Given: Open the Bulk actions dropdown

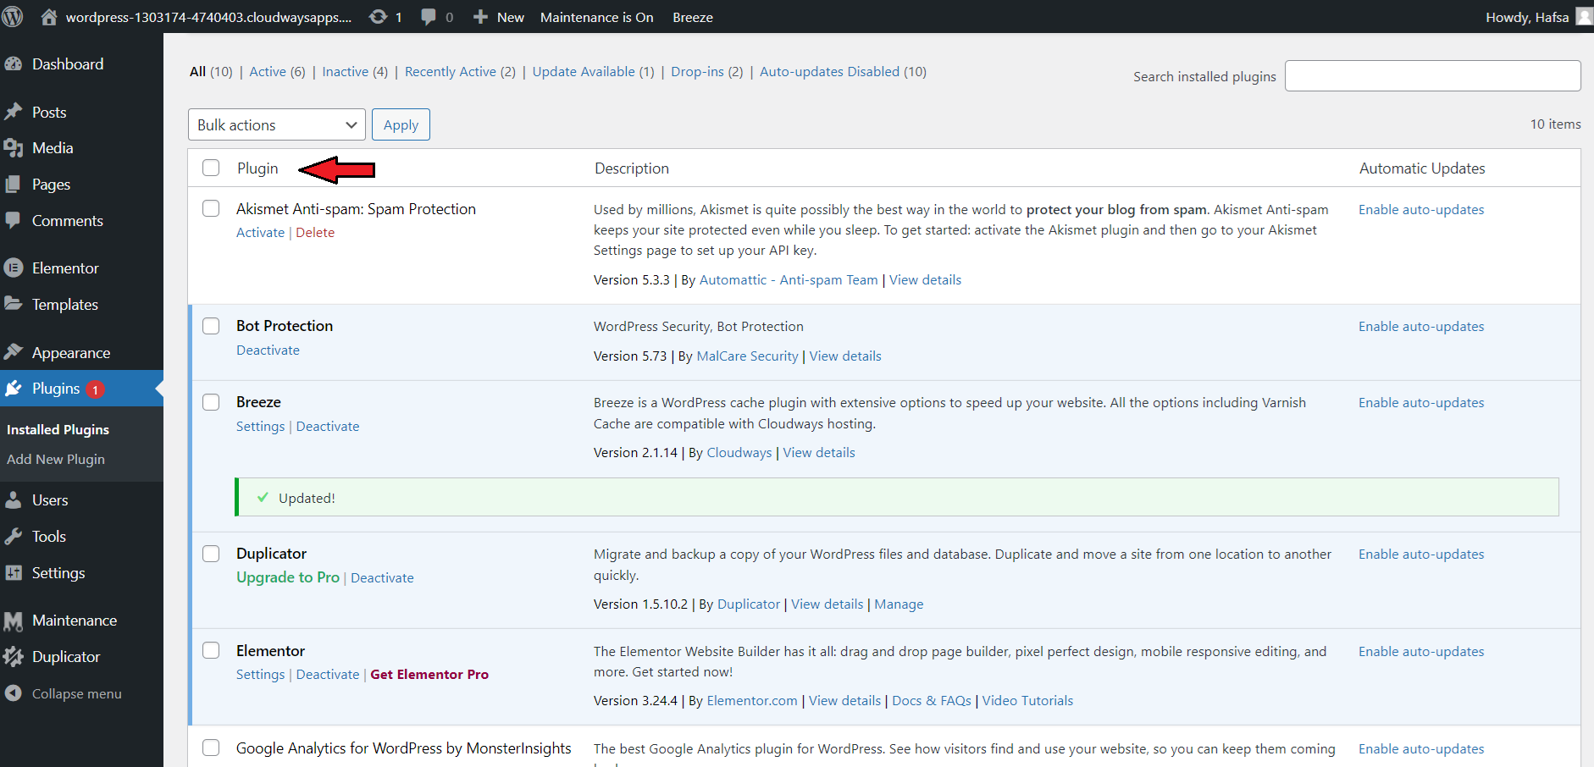Looking at the screenshot, I should 276,125.
